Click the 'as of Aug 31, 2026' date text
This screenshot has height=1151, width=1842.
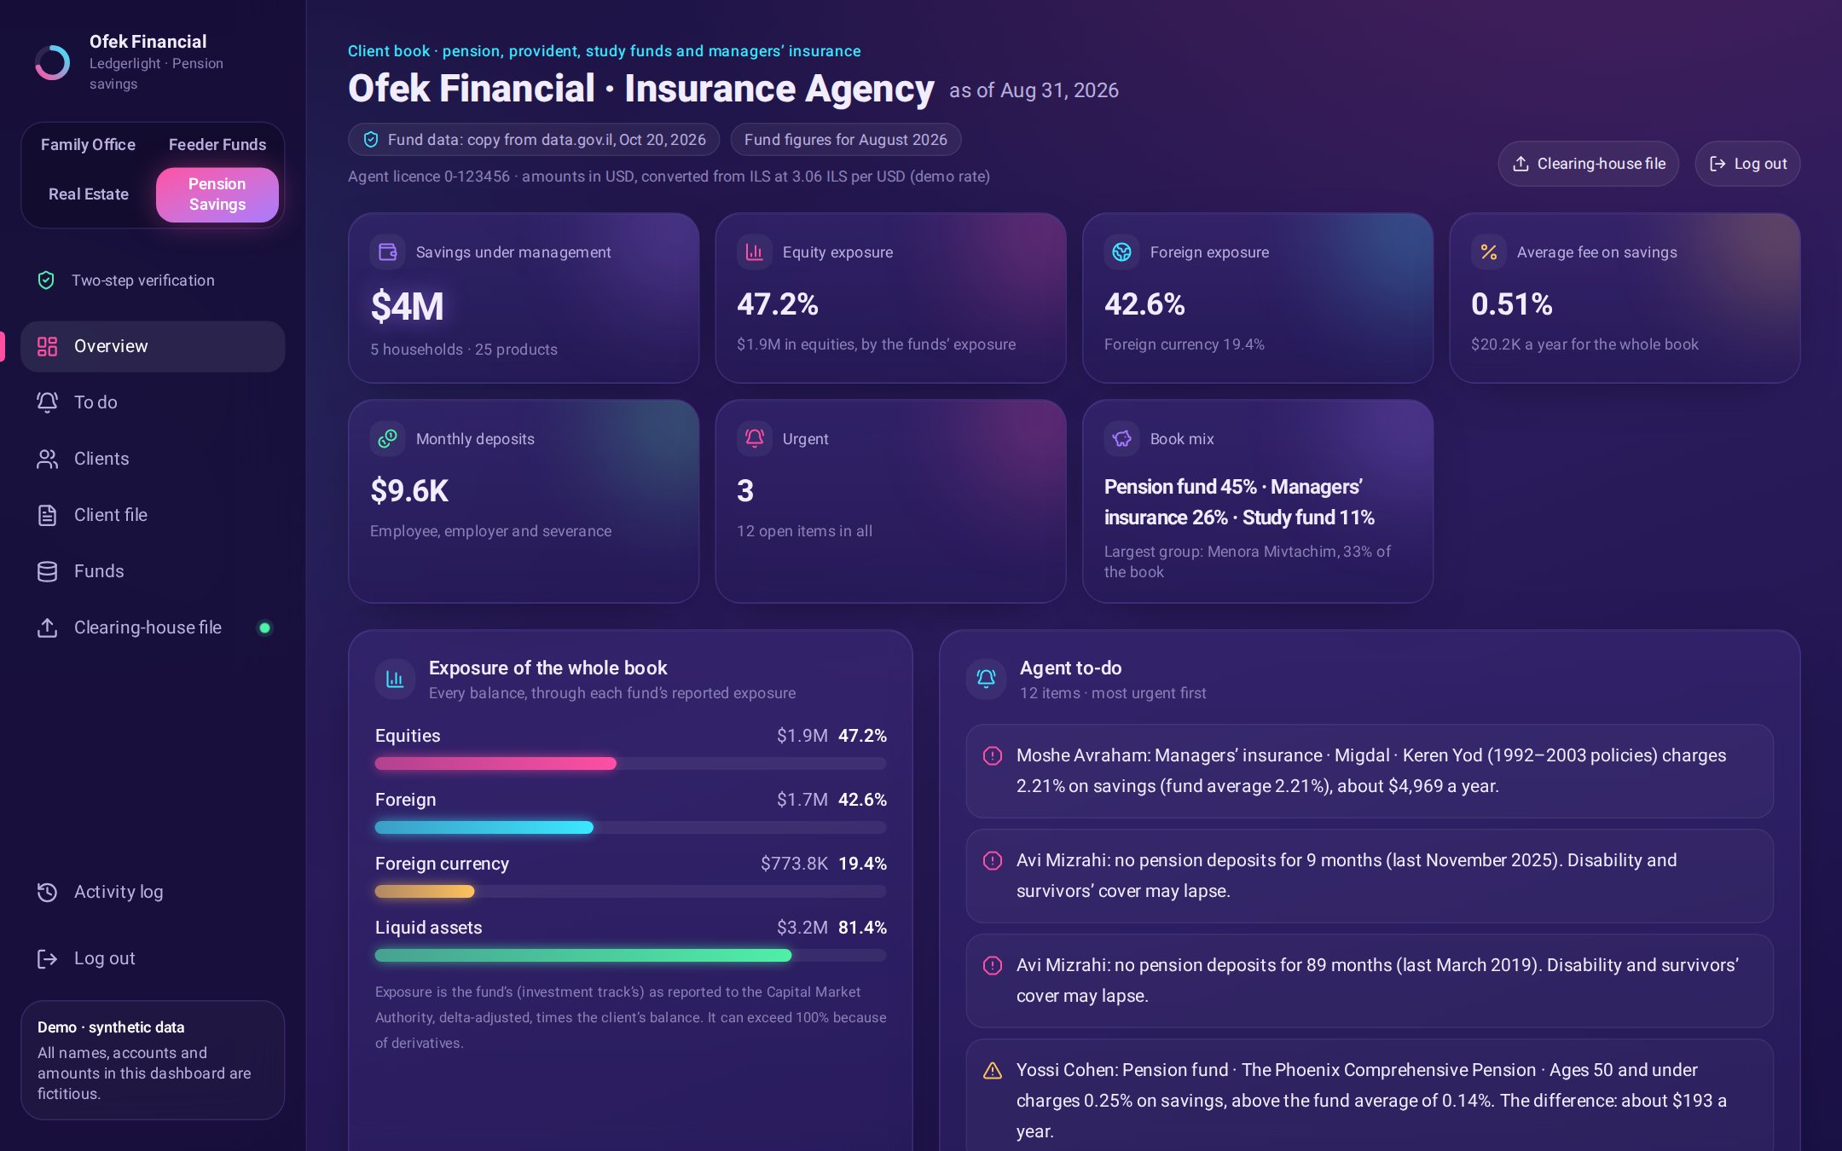[x=1034, y=90]
